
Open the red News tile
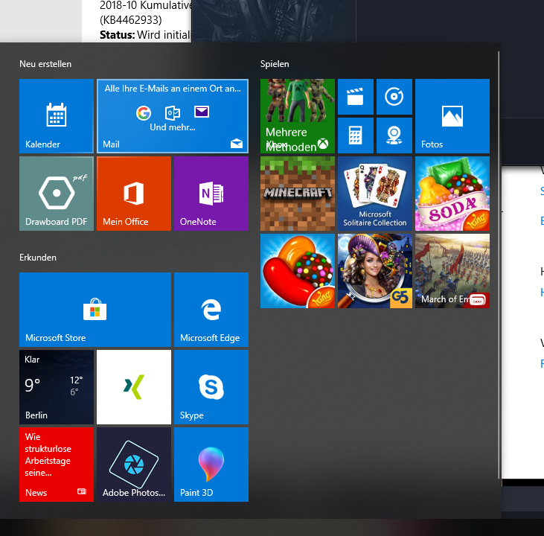(x=57, y=465)
